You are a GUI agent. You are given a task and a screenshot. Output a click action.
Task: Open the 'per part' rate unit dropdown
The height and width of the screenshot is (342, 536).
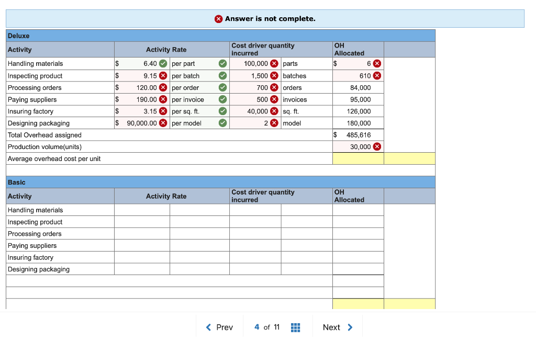(x=199, y=64)
